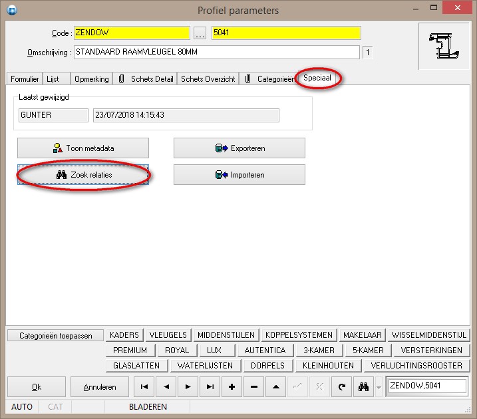Click the Zoek relaties button

pos(83,175)
